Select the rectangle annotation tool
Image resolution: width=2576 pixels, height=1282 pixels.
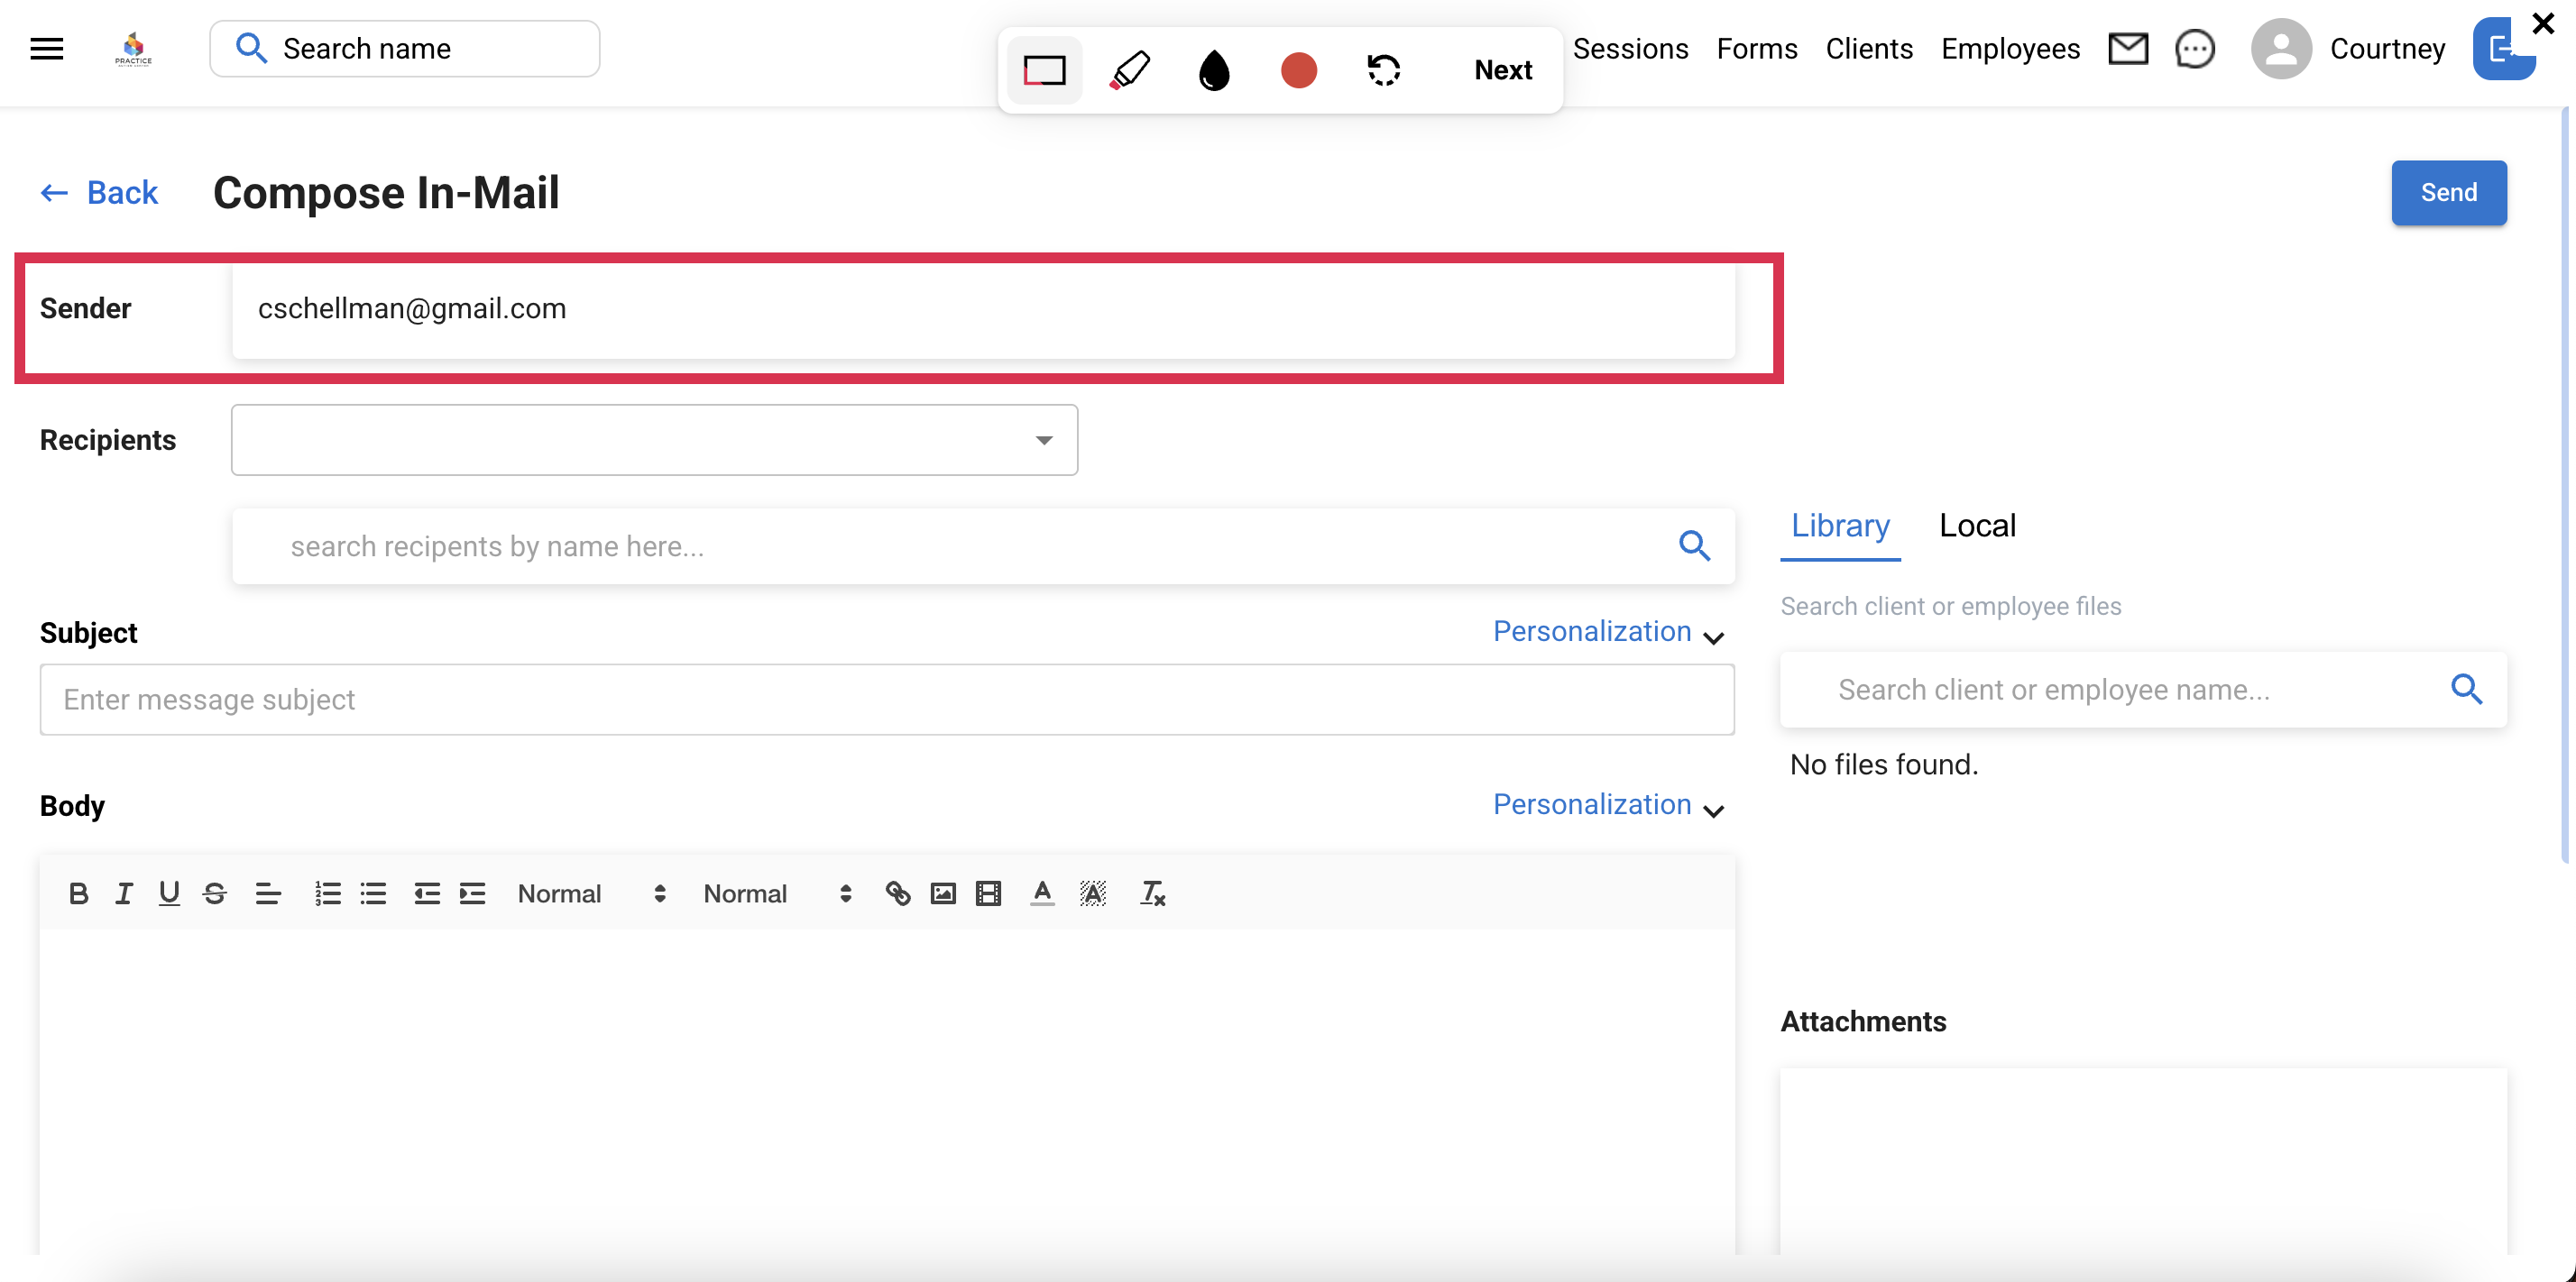[x=1044, y=70]
